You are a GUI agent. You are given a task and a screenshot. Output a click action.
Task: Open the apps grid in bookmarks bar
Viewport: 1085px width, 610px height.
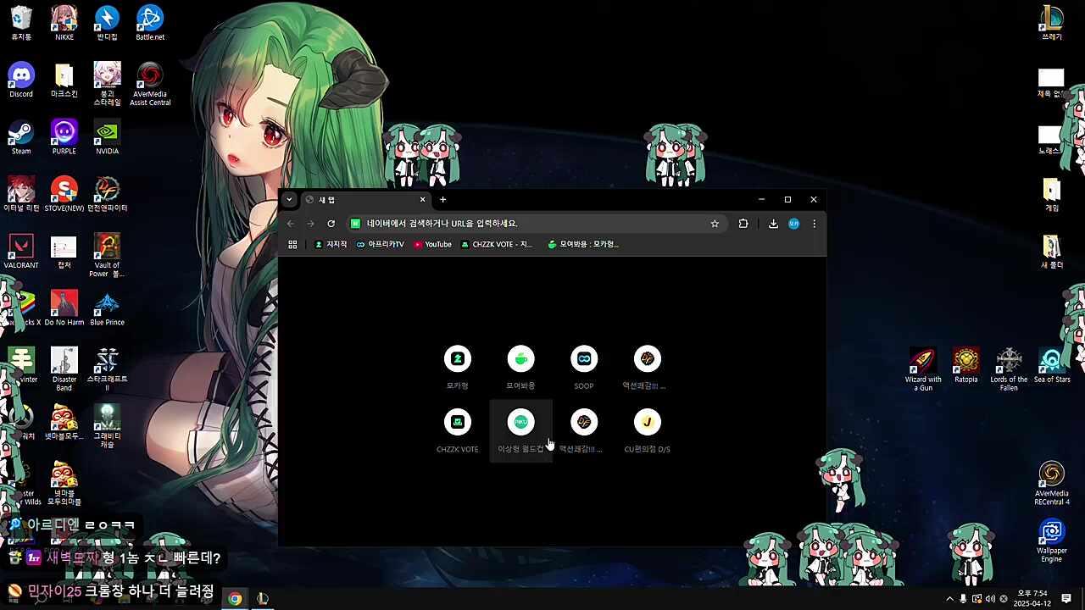pyautogui.click(x=292, y=245)
